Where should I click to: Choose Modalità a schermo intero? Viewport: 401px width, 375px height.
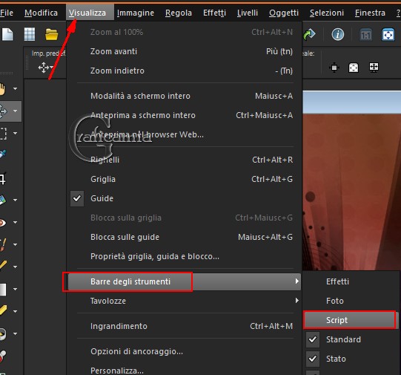pyautogui.click(x=184, y=96)
